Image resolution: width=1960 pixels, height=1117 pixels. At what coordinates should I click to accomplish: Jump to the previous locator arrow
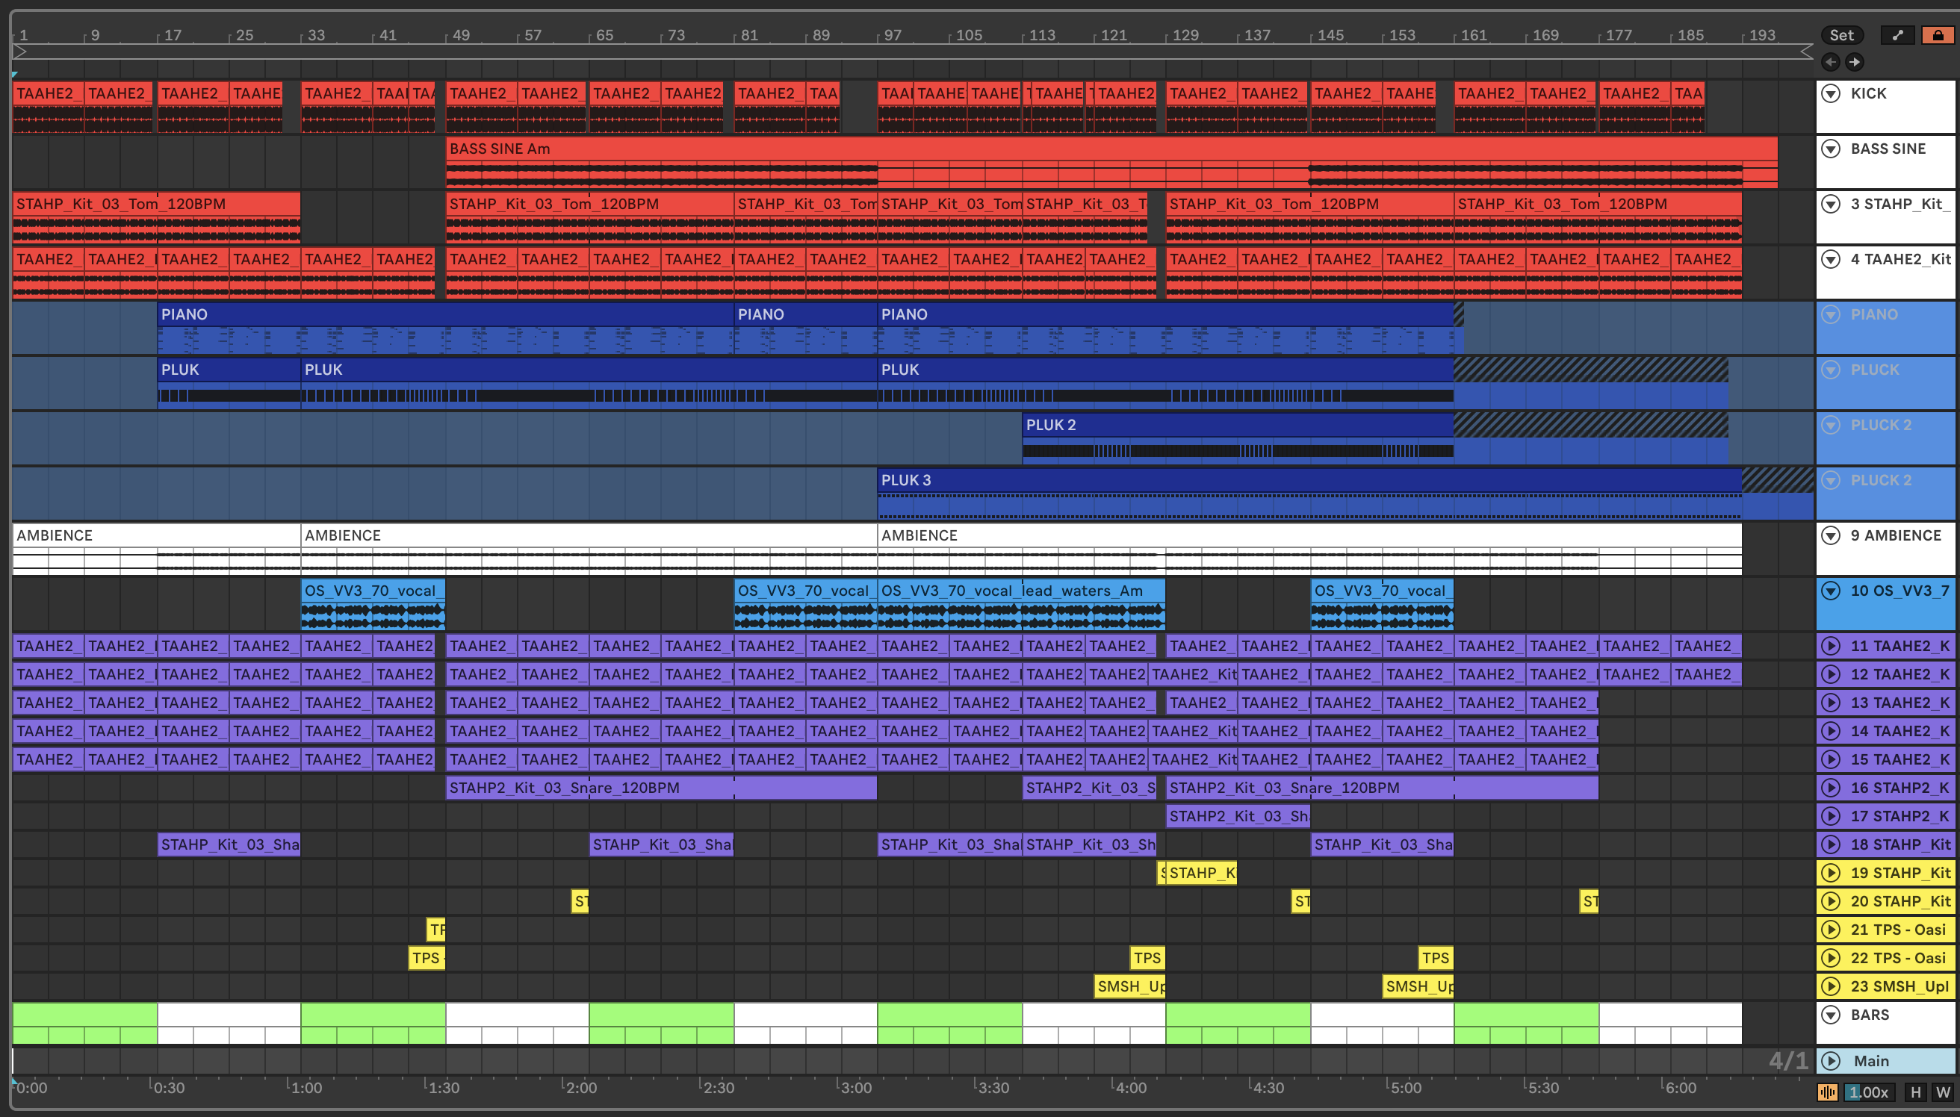click(x=1831, y=62)
